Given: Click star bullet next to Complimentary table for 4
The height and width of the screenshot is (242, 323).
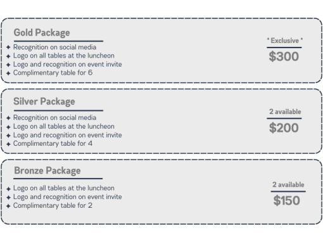Looking at the screenshot, I should click(8, 144).
